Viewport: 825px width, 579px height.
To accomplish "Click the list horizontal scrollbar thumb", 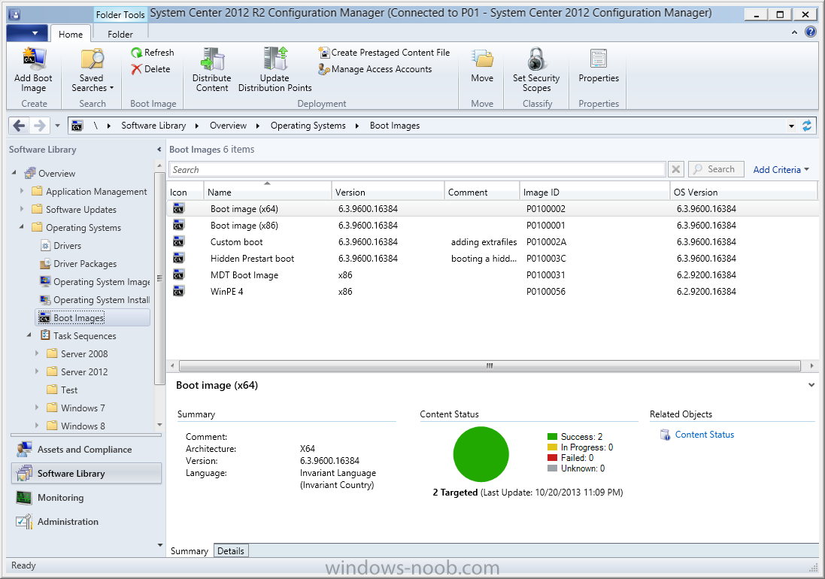I will (x=490, y=365).
